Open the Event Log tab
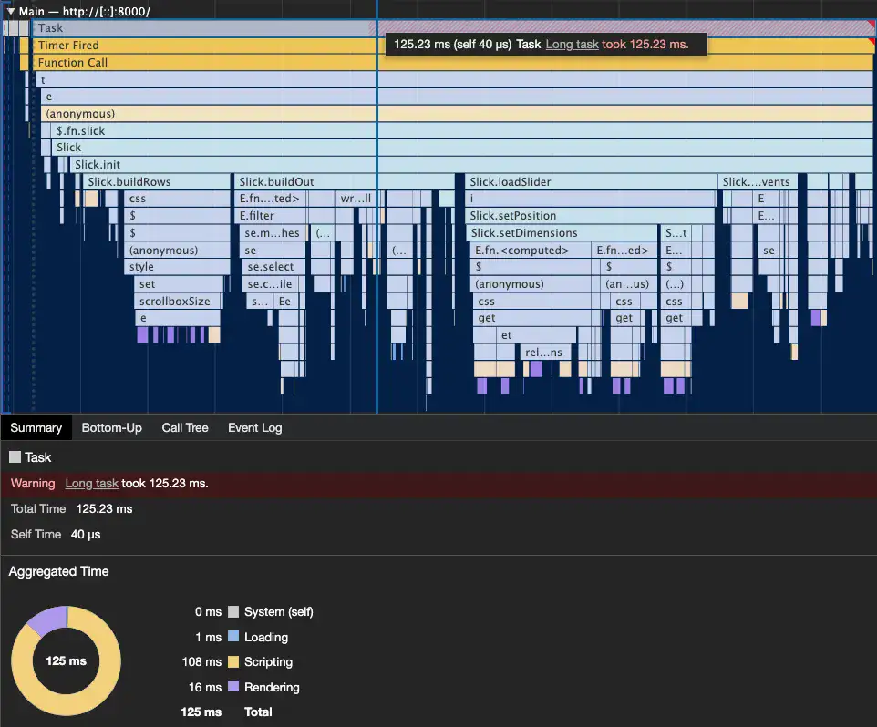 click(254, 427)
